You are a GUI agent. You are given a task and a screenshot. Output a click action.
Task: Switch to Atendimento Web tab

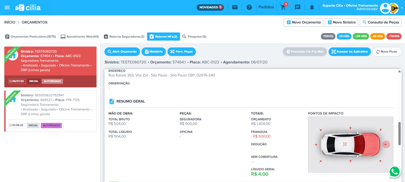point(80,37)
